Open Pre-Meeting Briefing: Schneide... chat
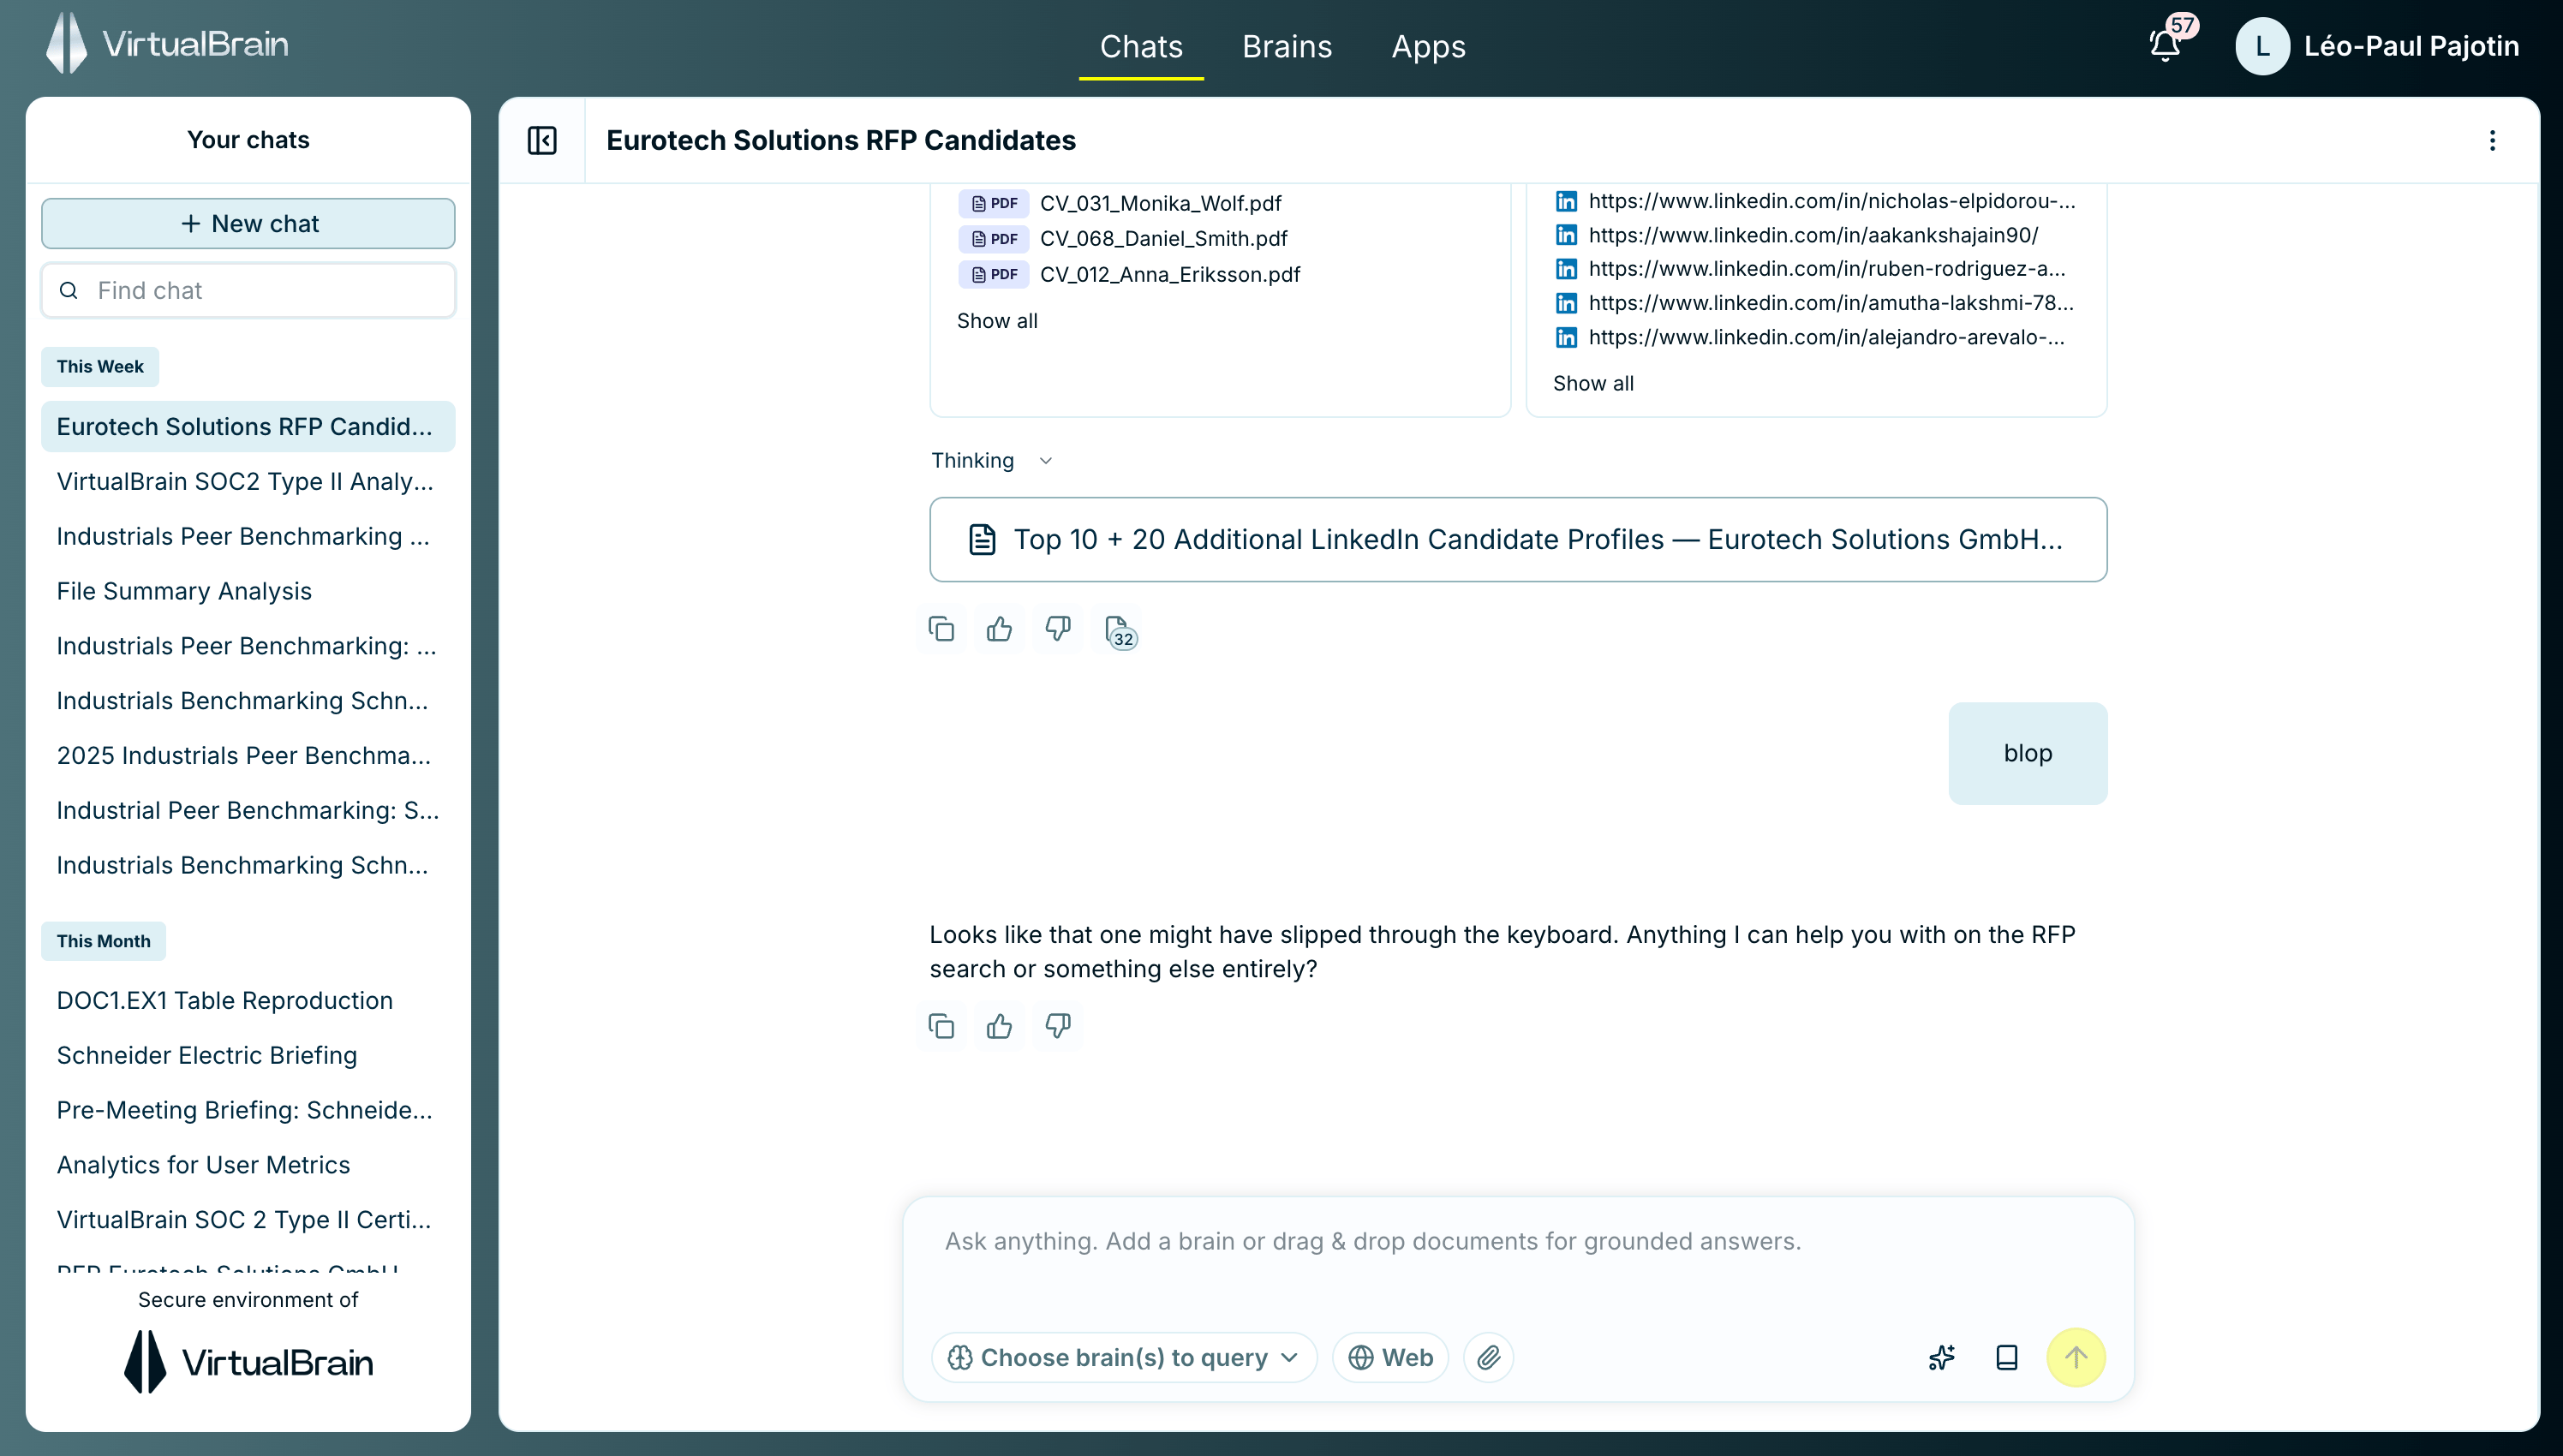Image resolution: width=2563 pixels, height=1456 pixels. pos(248,1110)
